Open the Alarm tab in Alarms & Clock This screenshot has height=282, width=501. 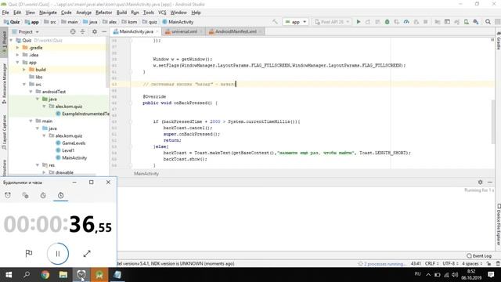point(8,195)
